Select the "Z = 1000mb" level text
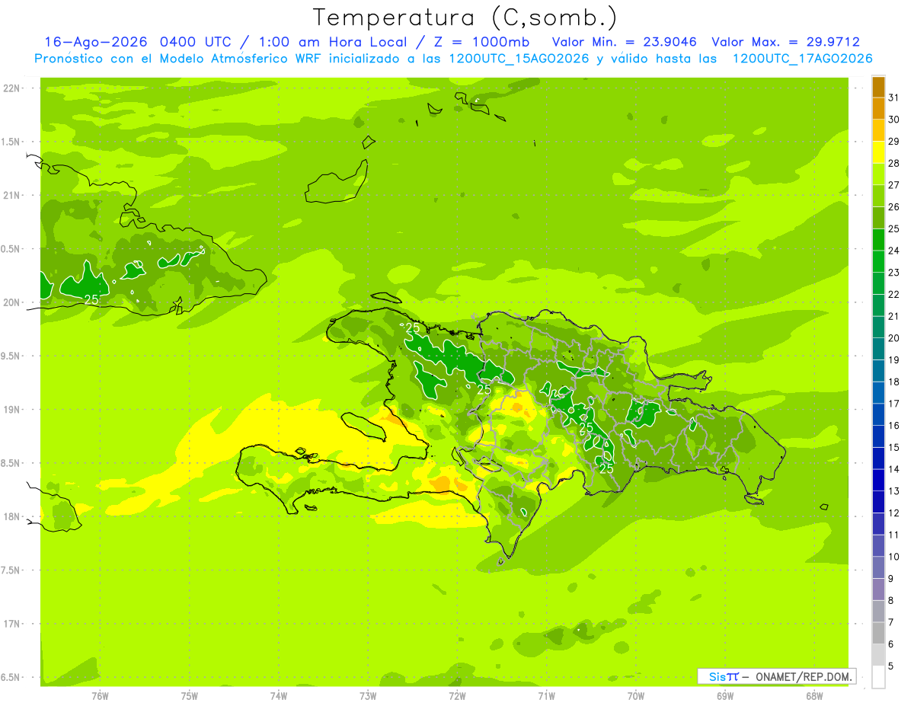Viewport: 914px width, 706px height. 481,42
